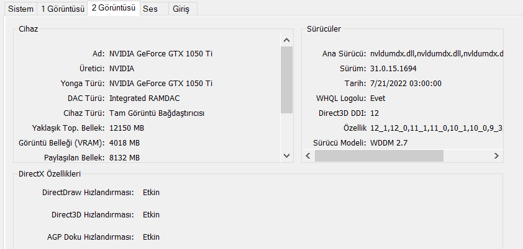The image size is (523, 249).
Task: Click the up arrow of Cihaz scrollbar
Action: click(286, 40)
